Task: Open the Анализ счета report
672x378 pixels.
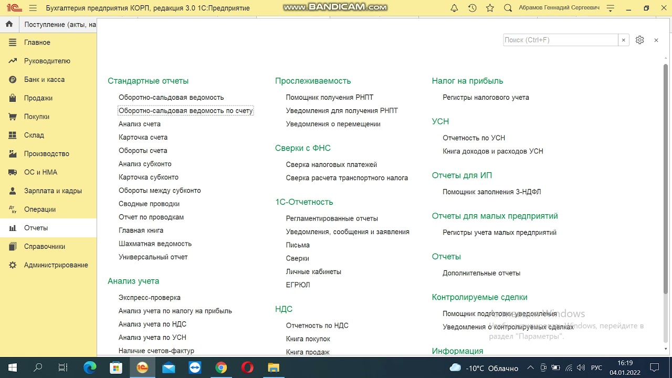Action: point(140,124)
